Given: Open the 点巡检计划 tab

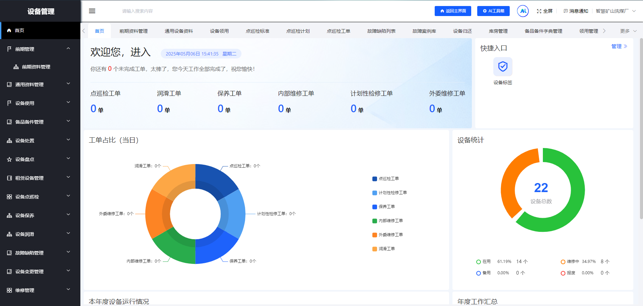Looking at the screenshot, I should [x=298, y=31].
